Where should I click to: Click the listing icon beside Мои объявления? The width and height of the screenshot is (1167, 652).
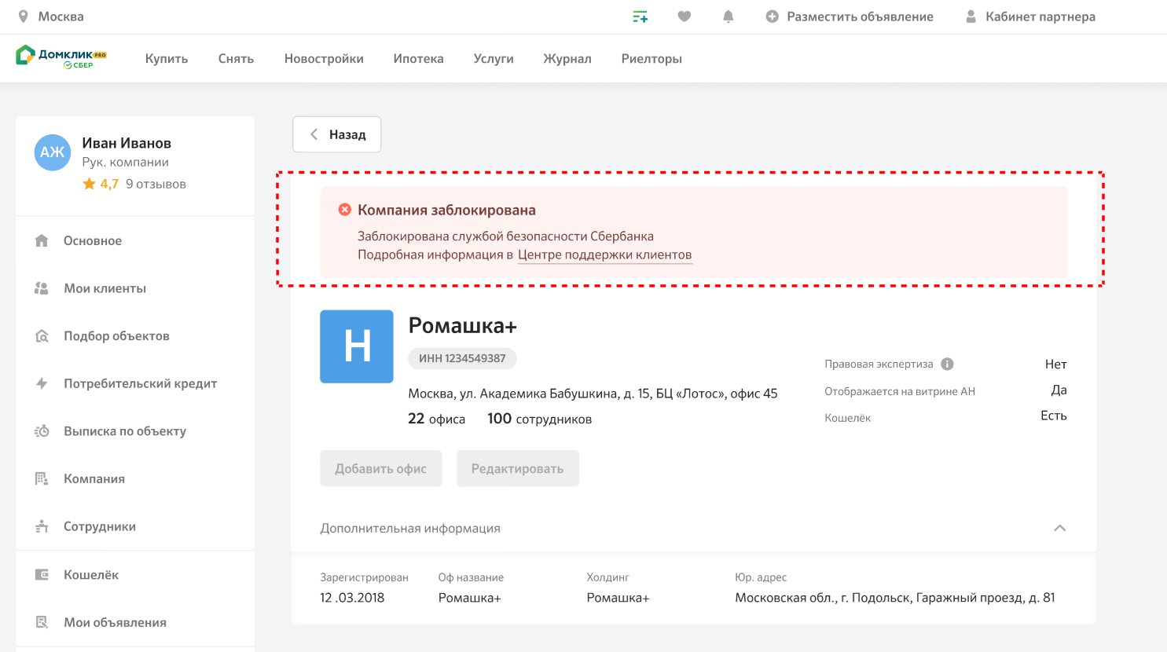tap(42, 622)
